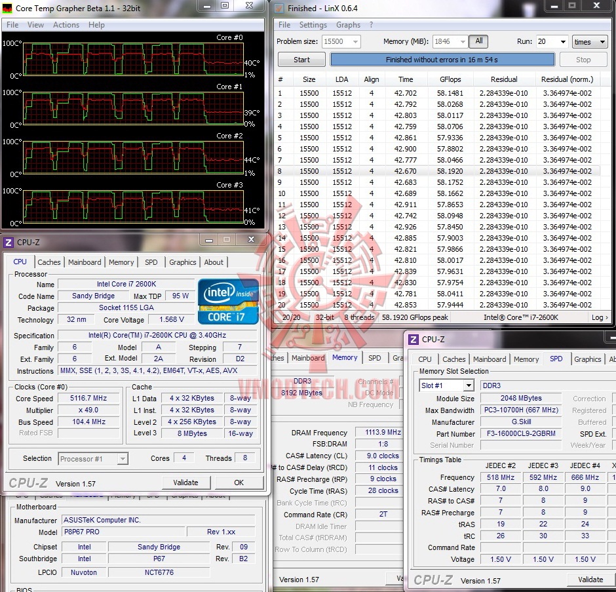
Task: Click the Core Temp Grapher title bar icon
Action: [x=7, y=8]
